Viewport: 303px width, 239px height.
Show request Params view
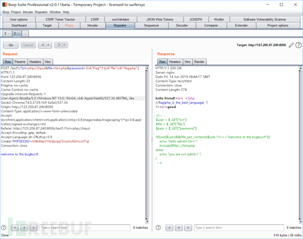tap(20, 62)
